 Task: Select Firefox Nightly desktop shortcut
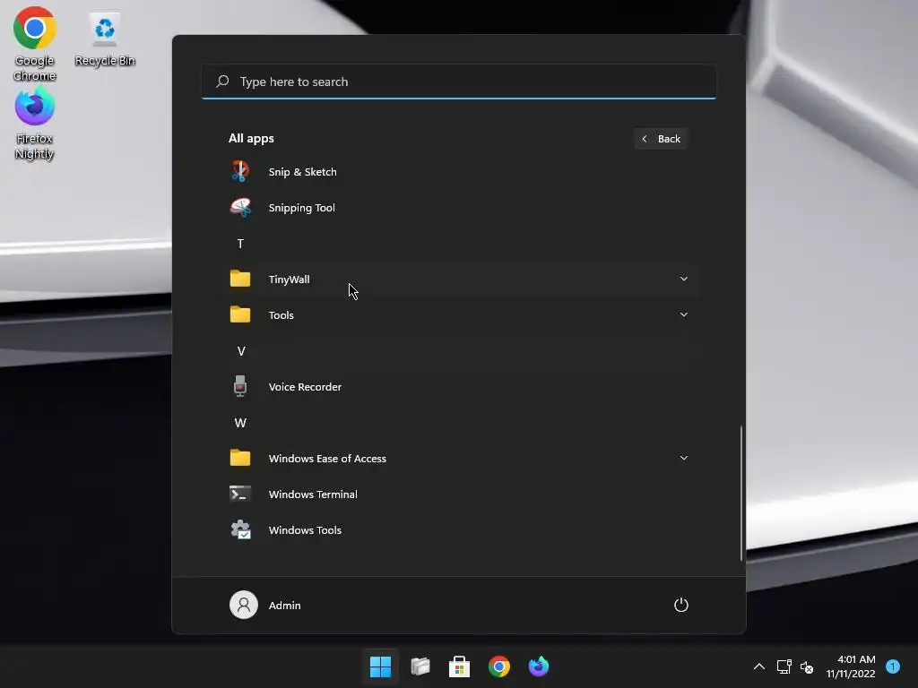point(35,123)
